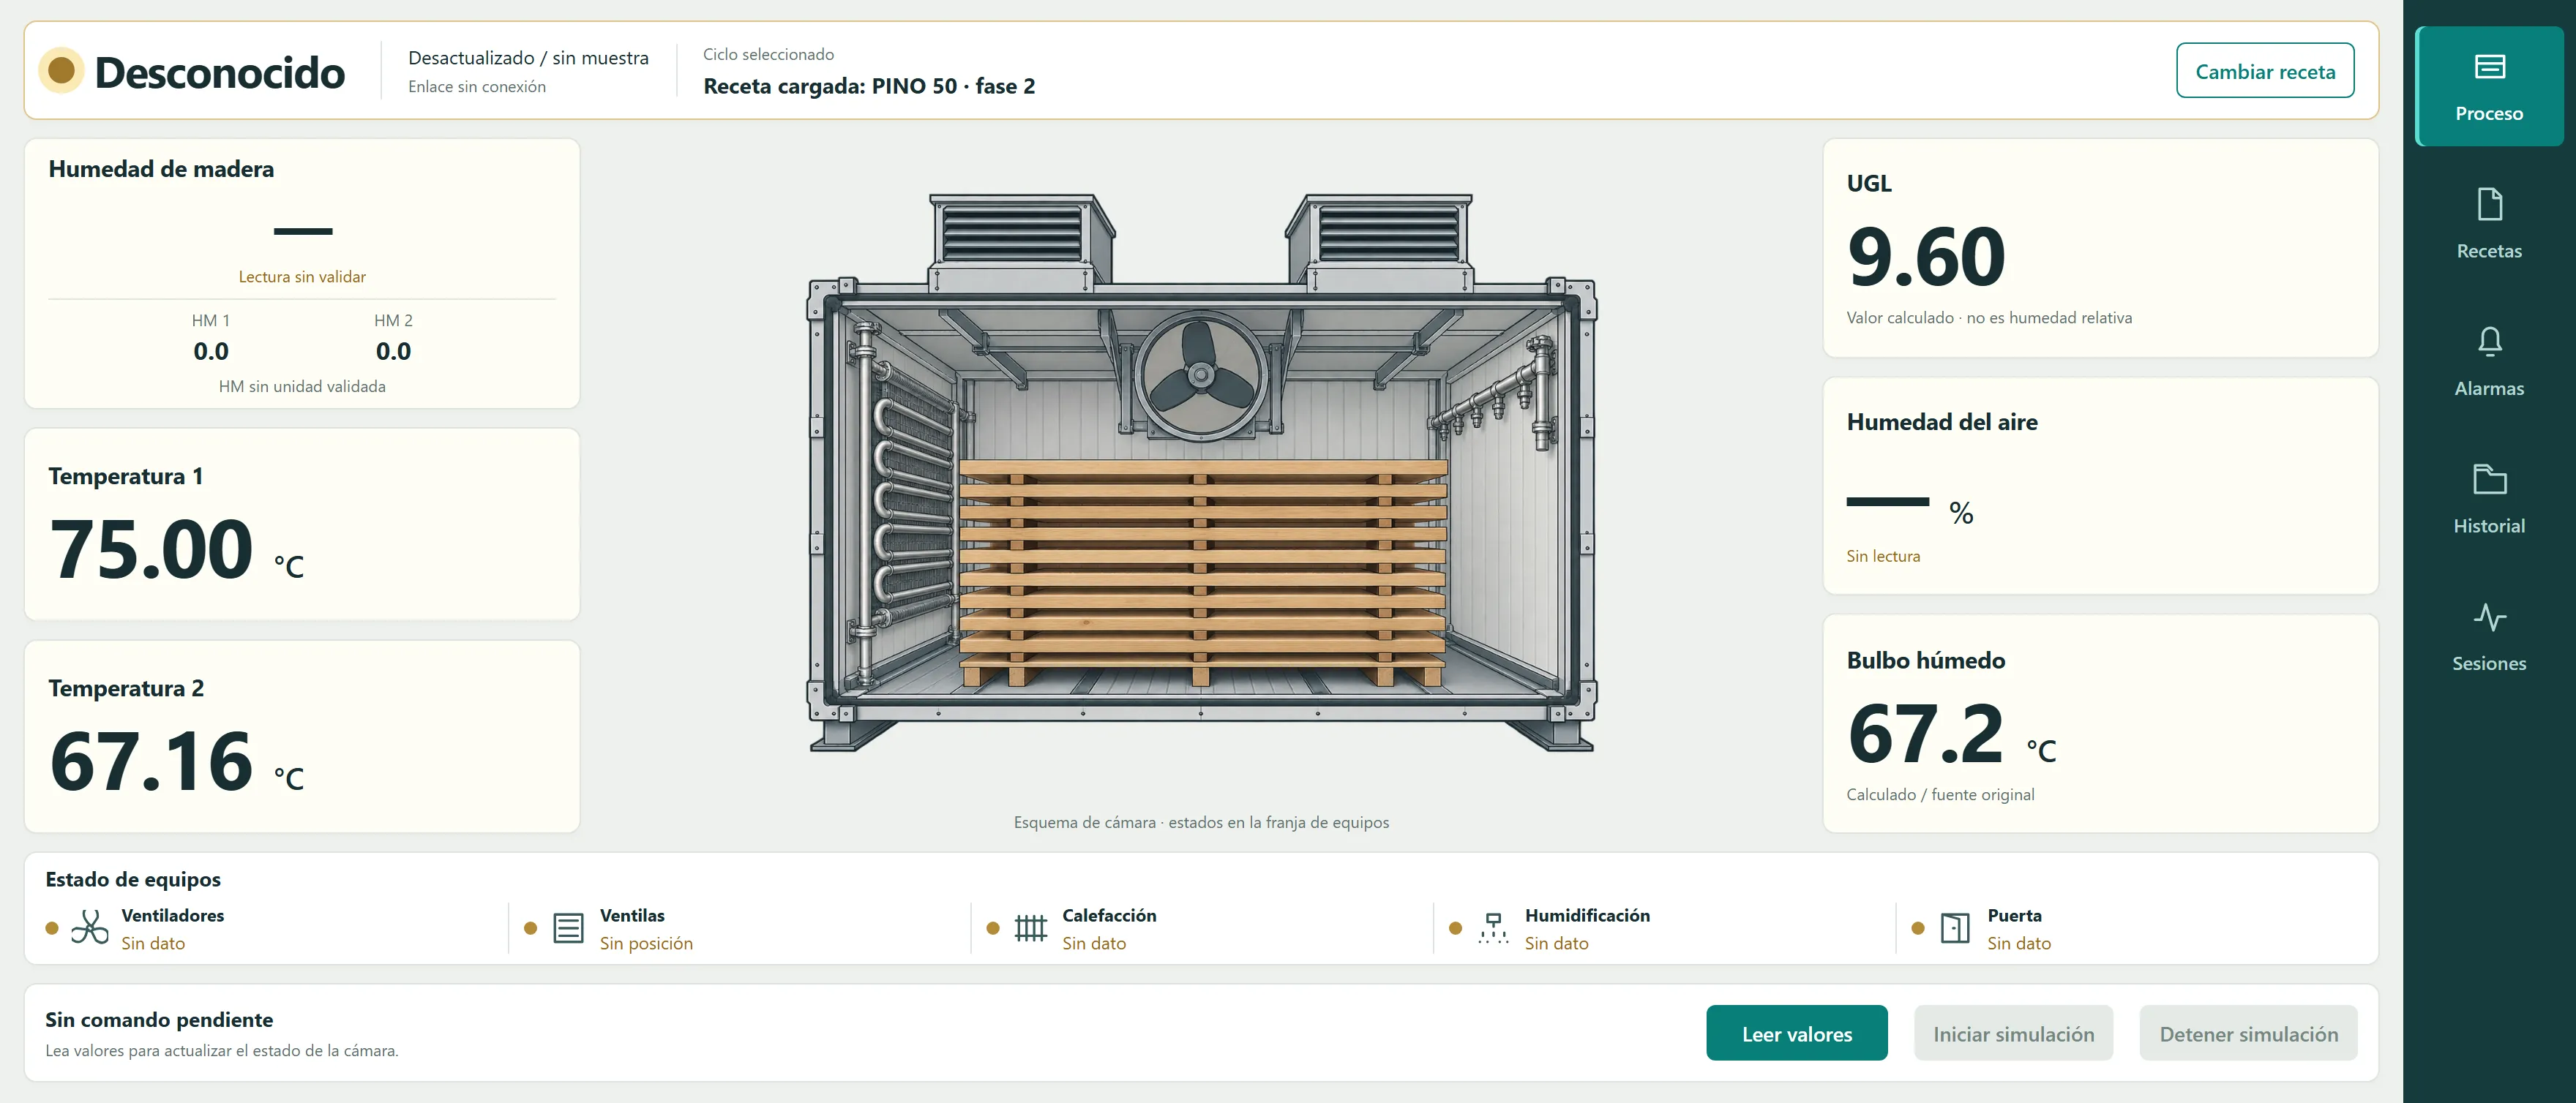
Task: Click the Ventiladores status dot
Action: pyautogui.click(x=52, y=928)
